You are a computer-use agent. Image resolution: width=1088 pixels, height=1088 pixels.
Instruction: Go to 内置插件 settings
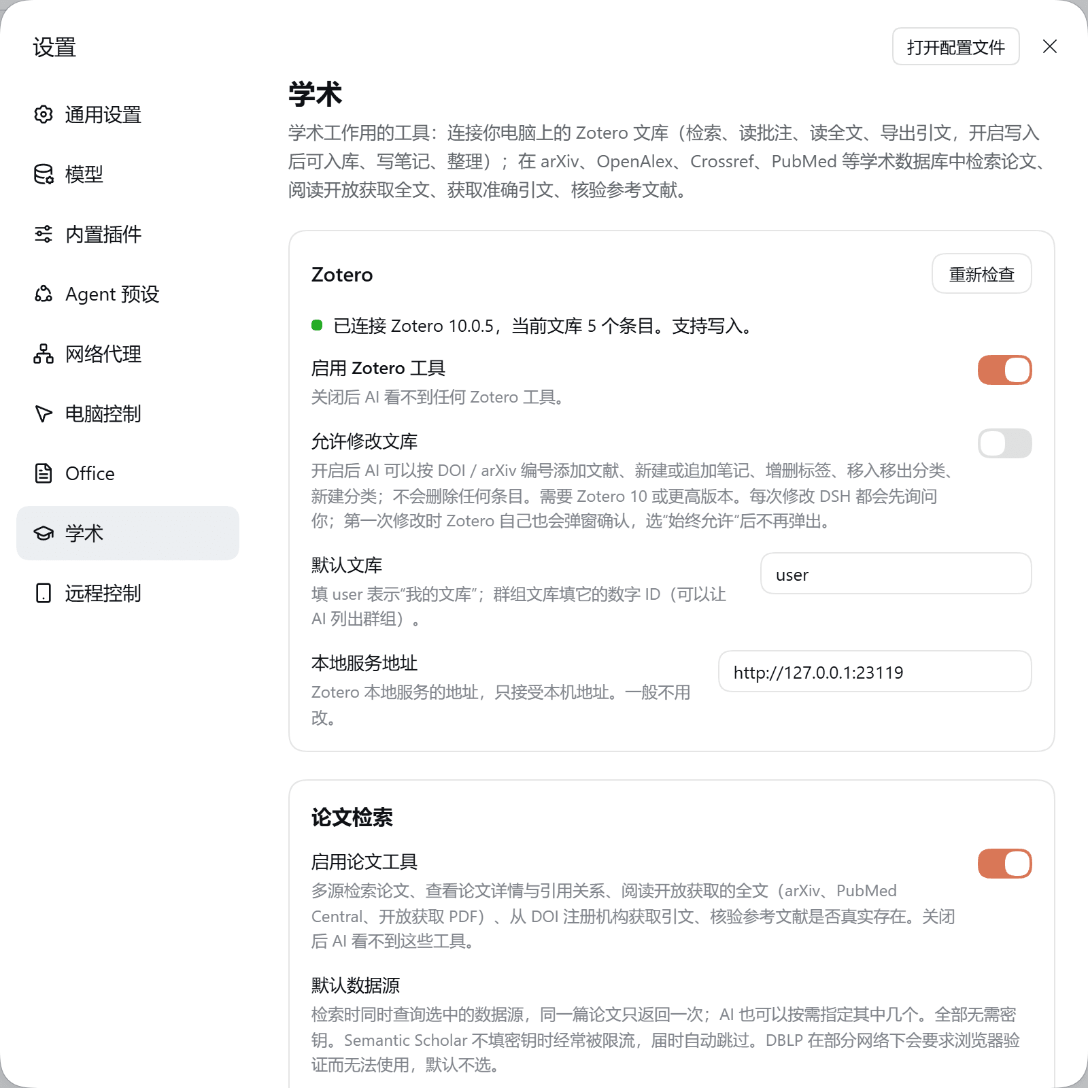[128, 234]
